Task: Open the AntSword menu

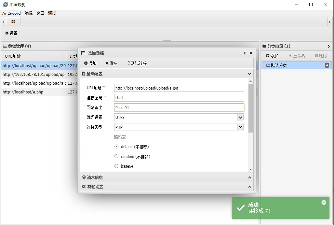Action: [11, 13]
